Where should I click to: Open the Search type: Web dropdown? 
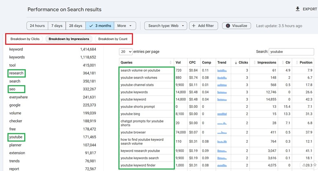(166, 26)
